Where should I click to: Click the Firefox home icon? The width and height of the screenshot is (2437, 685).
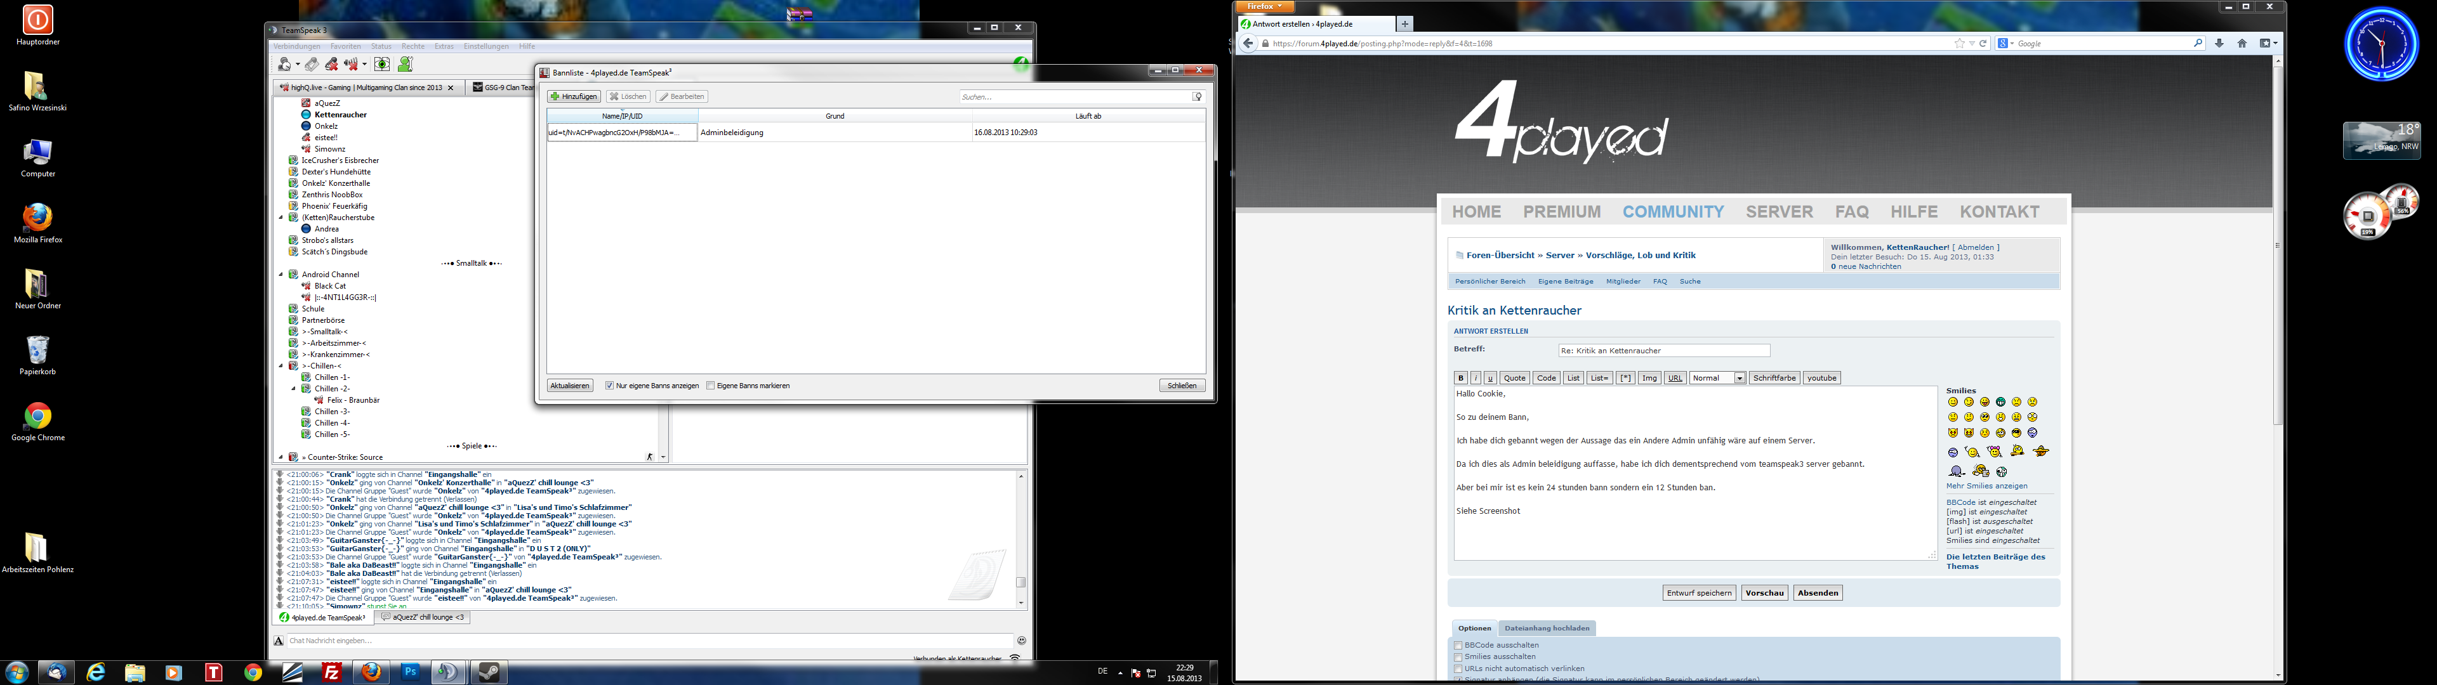(2241, 44)
